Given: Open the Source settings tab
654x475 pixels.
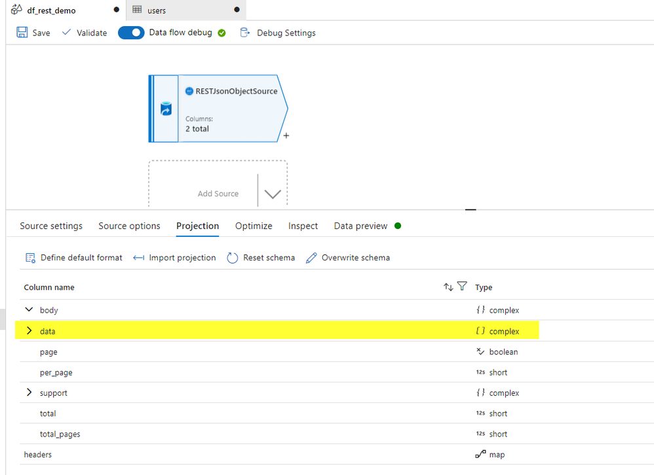Looking at the screenshot, I should 51,226.
